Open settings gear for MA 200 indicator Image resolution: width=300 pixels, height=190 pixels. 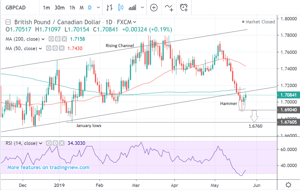click(58, 39)
